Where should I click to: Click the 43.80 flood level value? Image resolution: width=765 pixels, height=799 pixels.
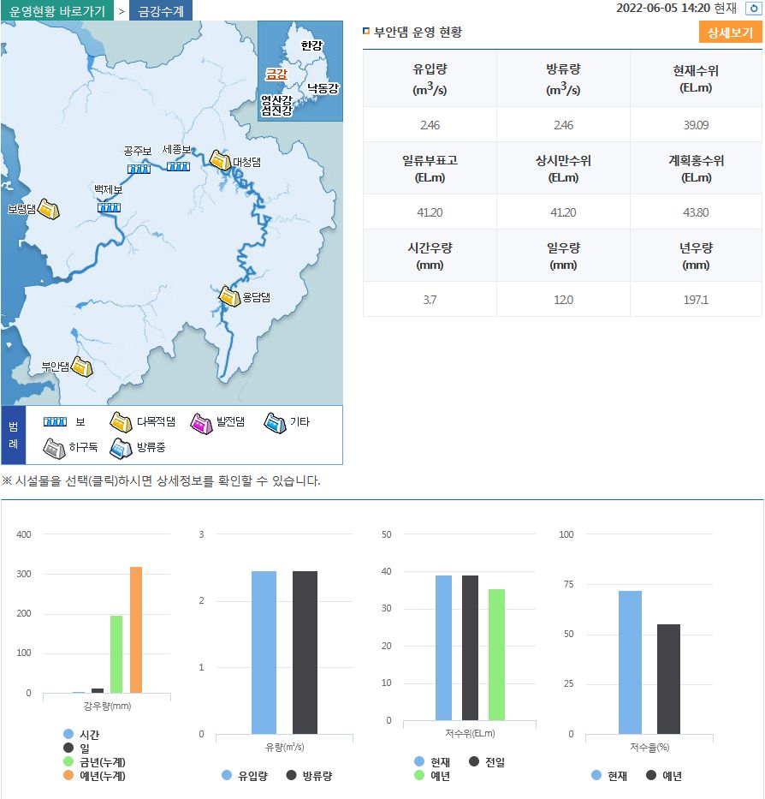click(x=696, y=212)
